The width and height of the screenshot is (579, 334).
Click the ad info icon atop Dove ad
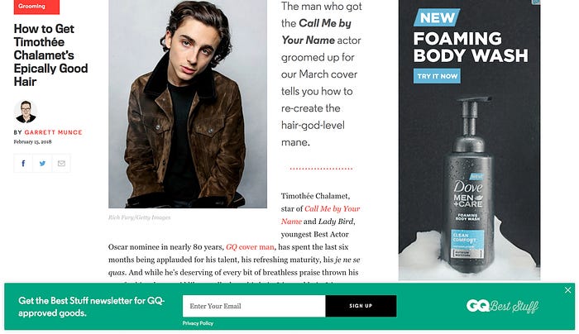pos(536,2)
